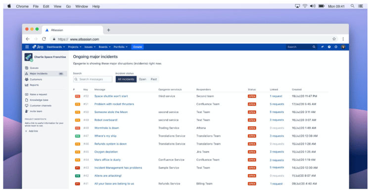Viewport: 371px width, 192px height.
Task: Open the Window menu in menu bar
Action: tap(82, 6)
